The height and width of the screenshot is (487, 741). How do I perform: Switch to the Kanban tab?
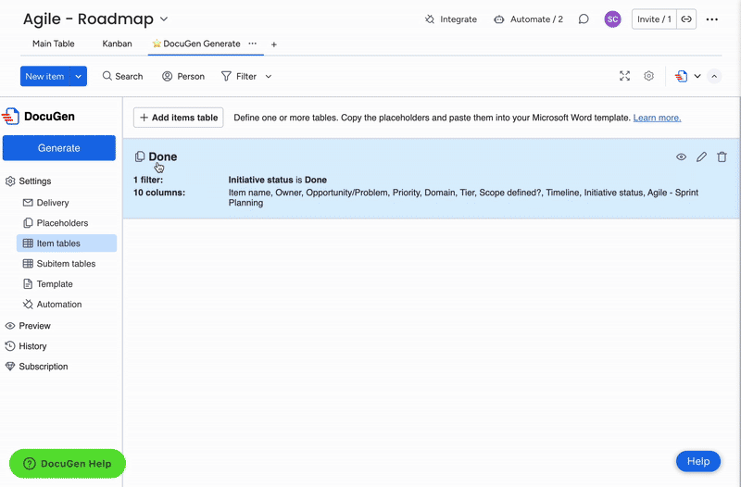(x=117, y=44)
